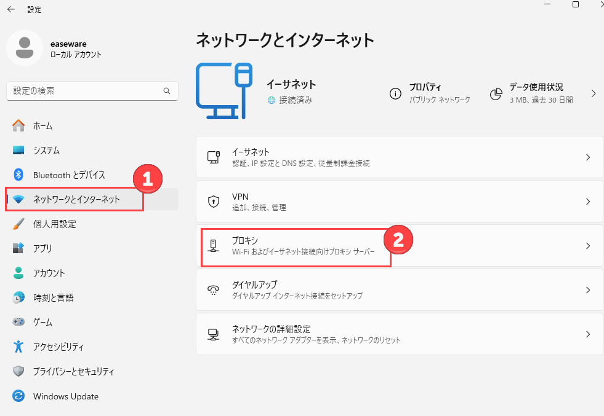Select the Bluetooth とデバイス icon
604x416 pixels.
pyautogui.click(x=18, y=175)
